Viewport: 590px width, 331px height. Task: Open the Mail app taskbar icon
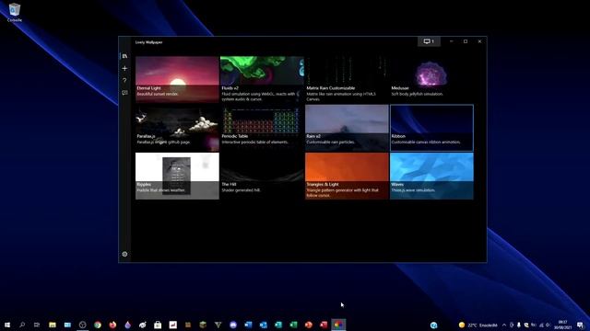[67, 325]
